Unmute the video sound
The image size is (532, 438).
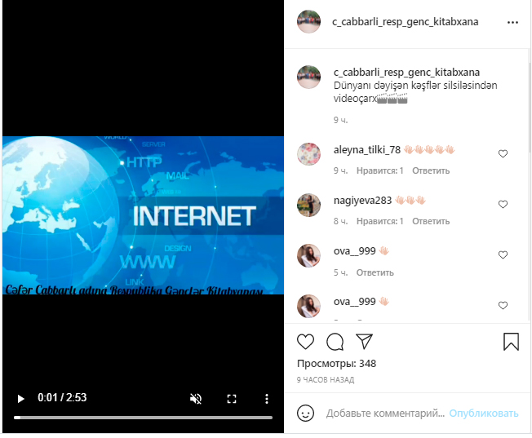click(x=196, y=399)
